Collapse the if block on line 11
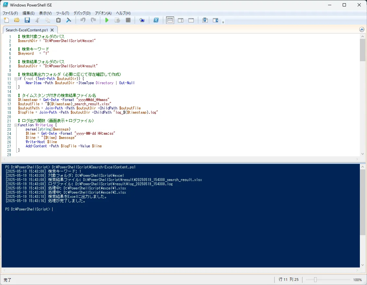The image size is (367, 285). [16, 79]
